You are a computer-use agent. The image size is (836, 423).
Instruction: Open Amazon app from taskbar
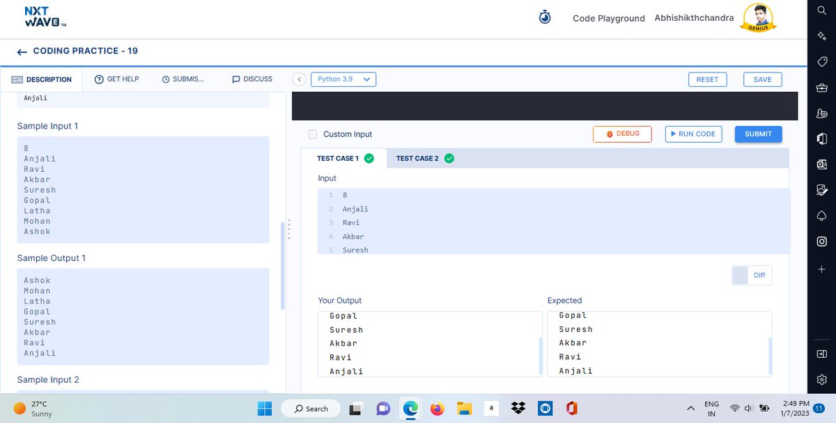coord(491,408)
